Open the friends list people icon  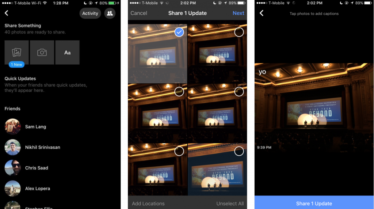point(110,14)
